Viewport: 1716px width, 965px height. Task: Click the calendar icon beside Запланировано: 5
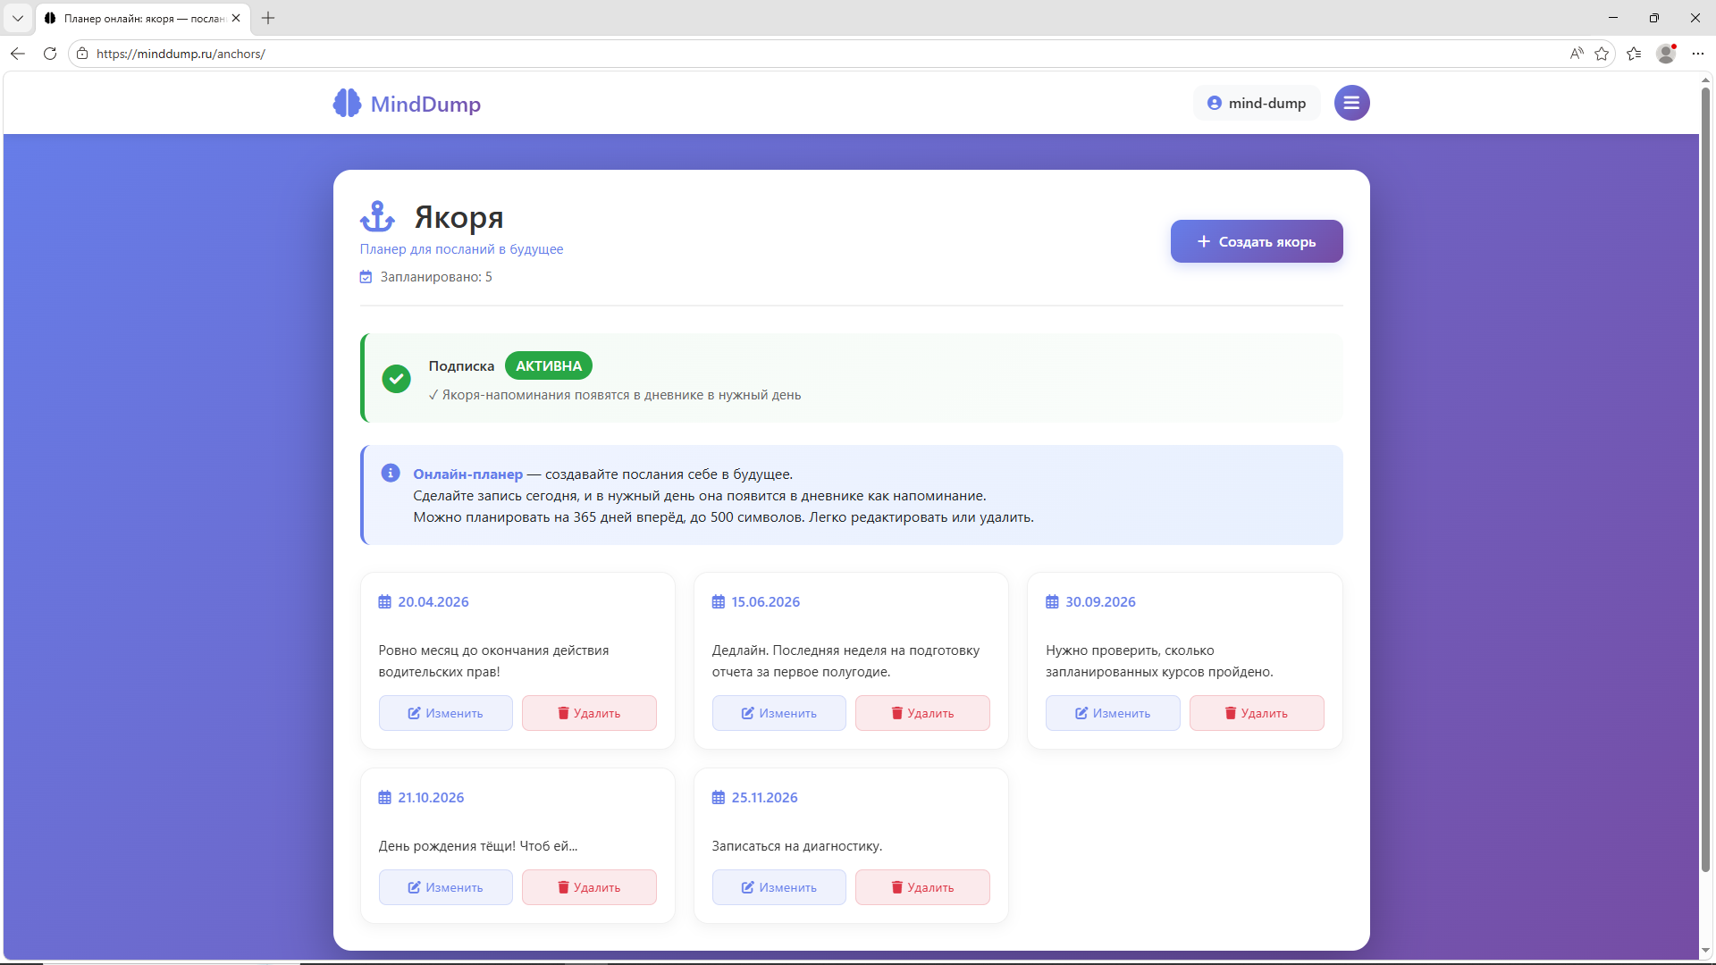click(366, 277)
